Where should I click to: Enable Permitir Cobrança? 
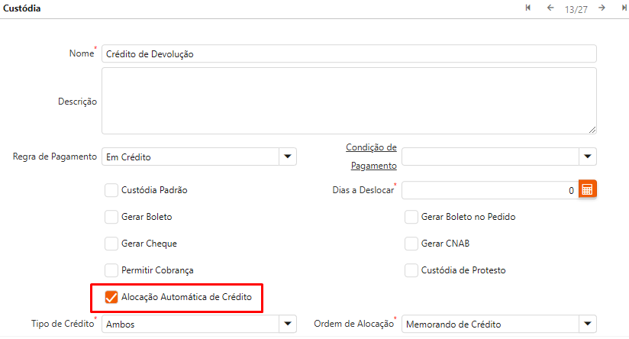[x=111, y=270]
